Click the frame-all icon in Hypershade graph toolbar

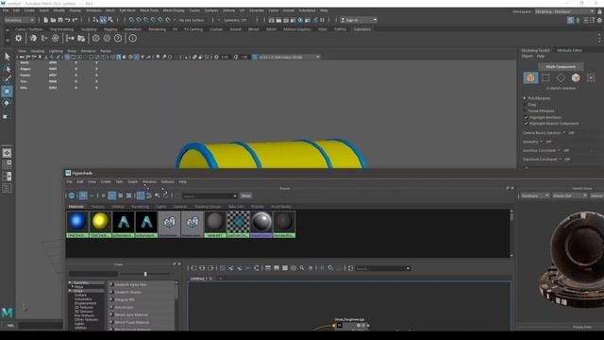[350, 268]
